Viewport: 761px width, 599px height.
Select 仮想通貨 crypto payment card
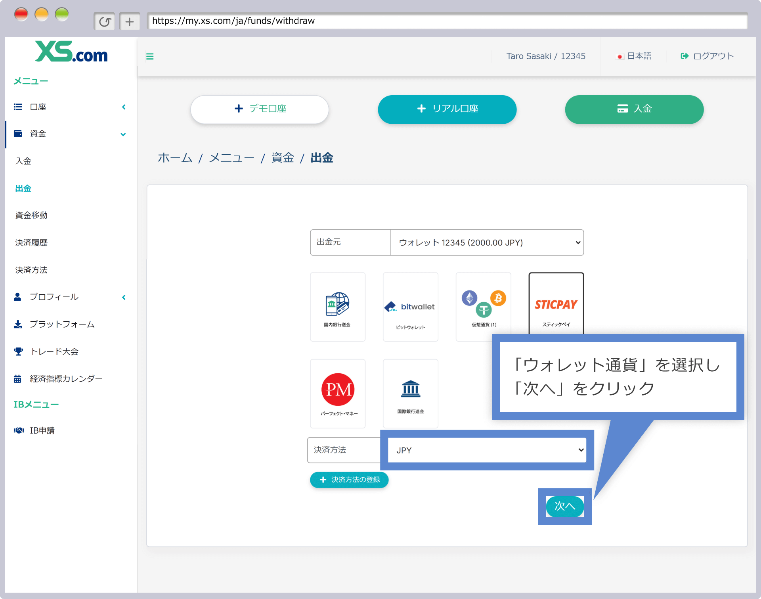click(484, 307)
